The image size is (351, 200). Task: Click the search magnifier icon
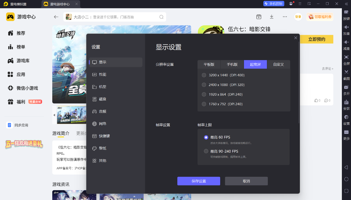click(162, 17)
